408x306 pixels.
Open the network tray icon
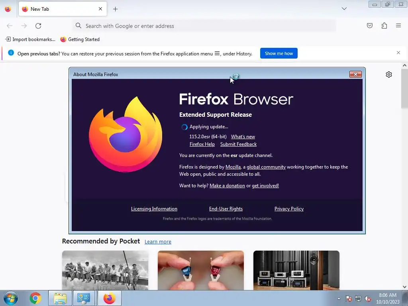(358, 298)
